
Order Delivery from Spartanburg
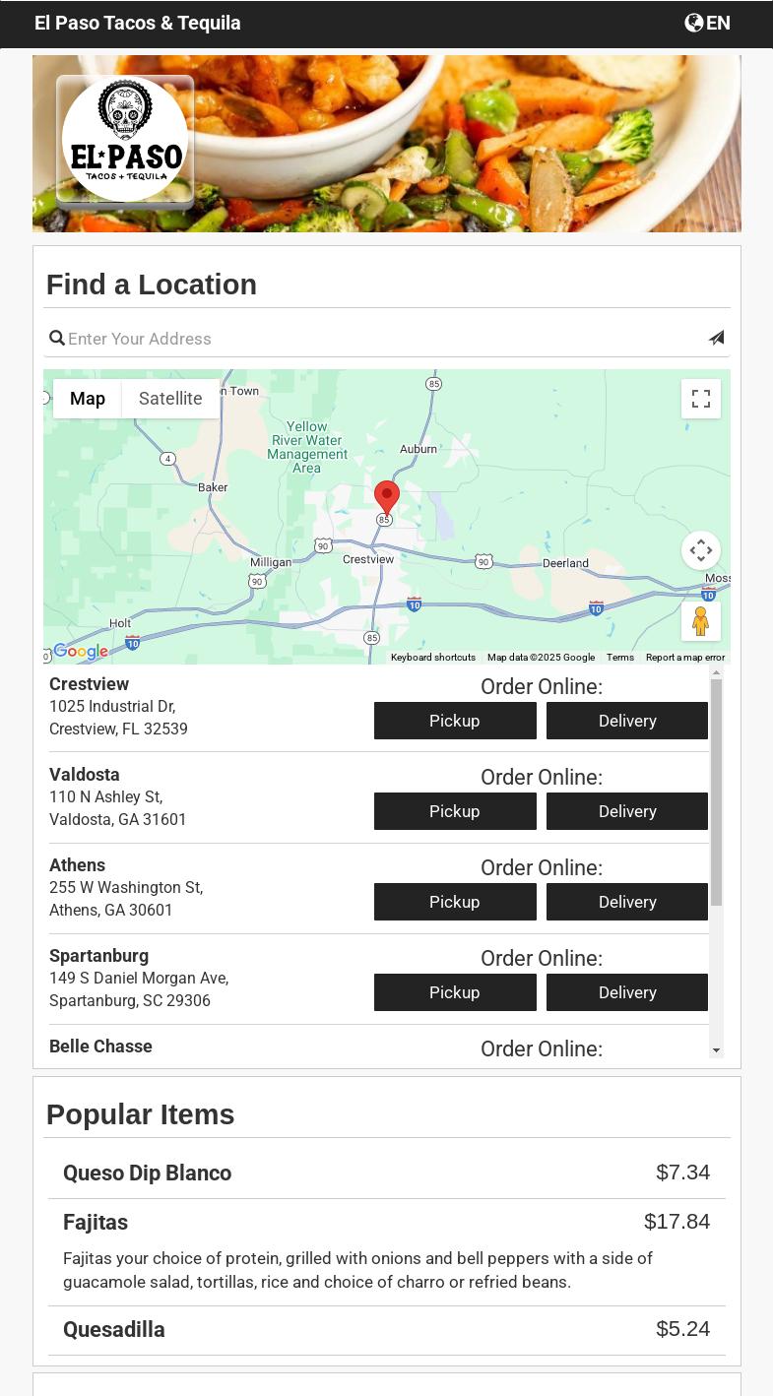point(627,992)
